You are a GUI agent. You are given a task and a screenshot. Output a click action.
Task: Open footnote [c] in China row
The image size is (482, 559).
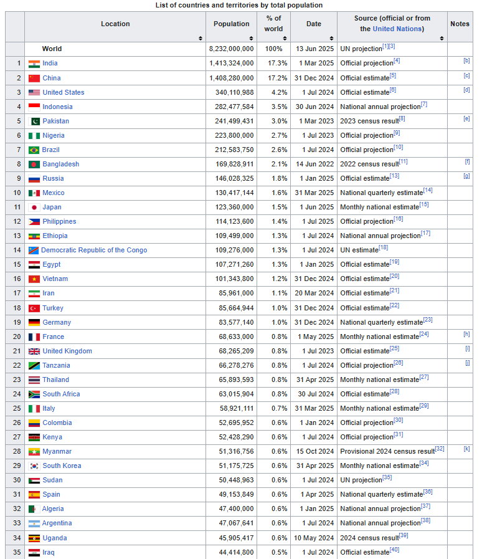click(x=466, y=75)
